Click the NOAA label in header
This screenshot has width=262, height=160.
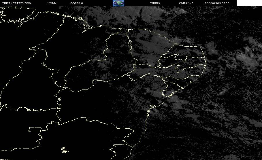pos(52,3)
